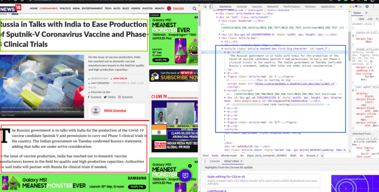The image size is (379, 192).
Task: Close the floating Galaxy M51 ad
Action: [x=190, y=166]
